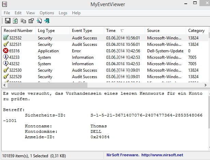Sort by the Log Type column header
The image size is (210, 160).
pyautogui.click(x=53, y=31)
